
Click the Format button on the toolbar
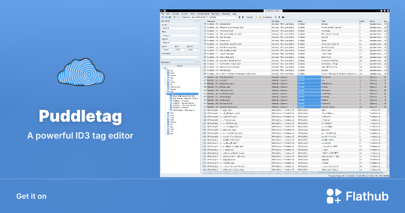coord(249,17)
